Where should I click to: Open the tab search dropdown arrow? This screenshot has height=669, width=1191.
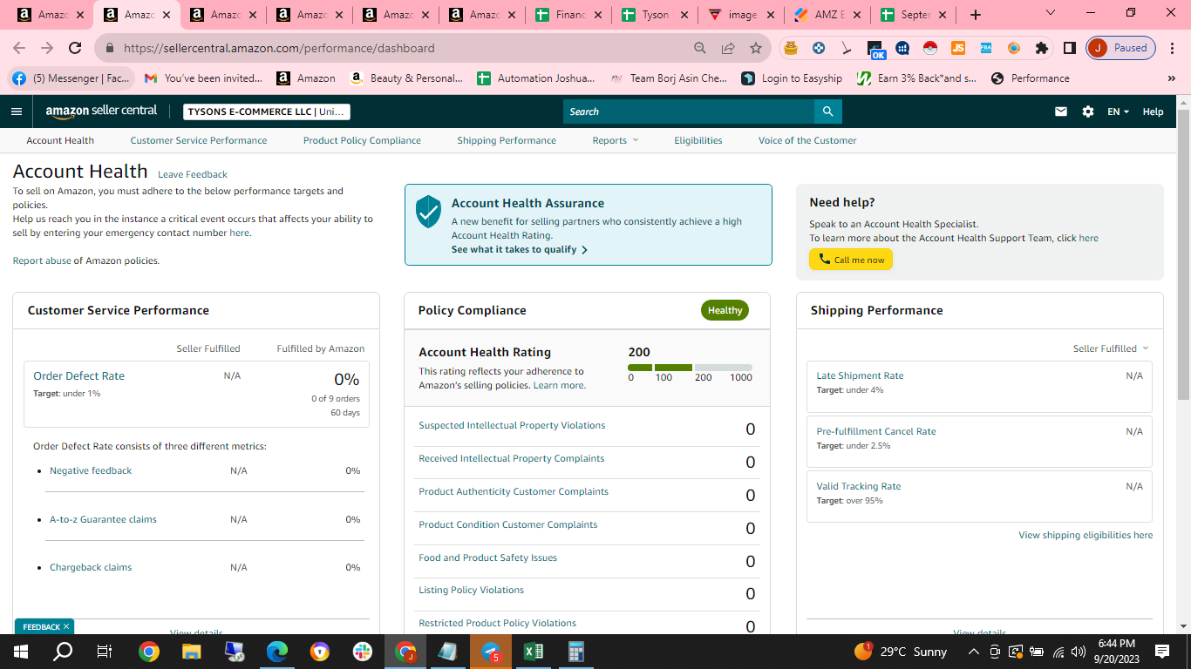tap(1051, 13)
